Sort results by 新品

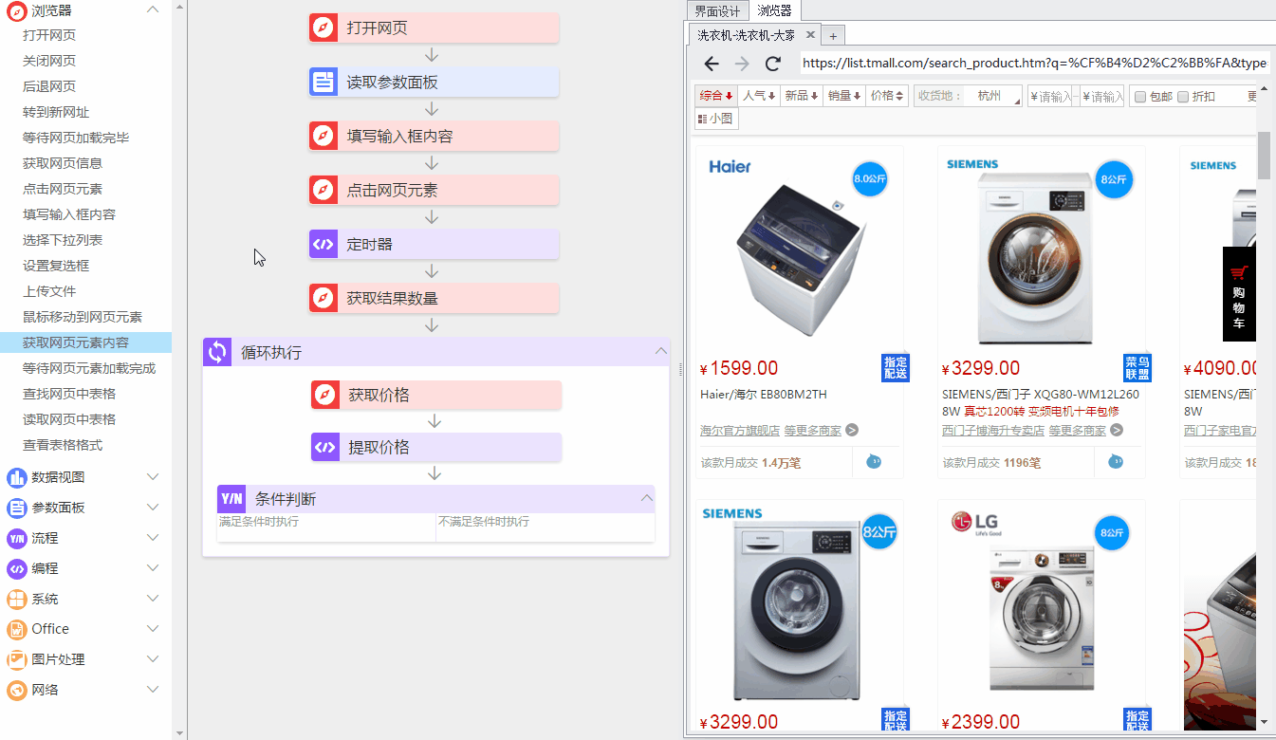tap(802, 96)
